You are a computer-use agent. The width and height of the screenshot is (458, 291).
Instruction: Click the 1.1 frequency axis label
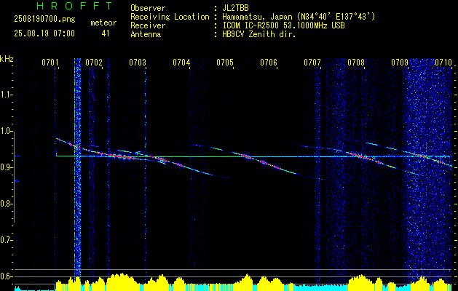7,95
